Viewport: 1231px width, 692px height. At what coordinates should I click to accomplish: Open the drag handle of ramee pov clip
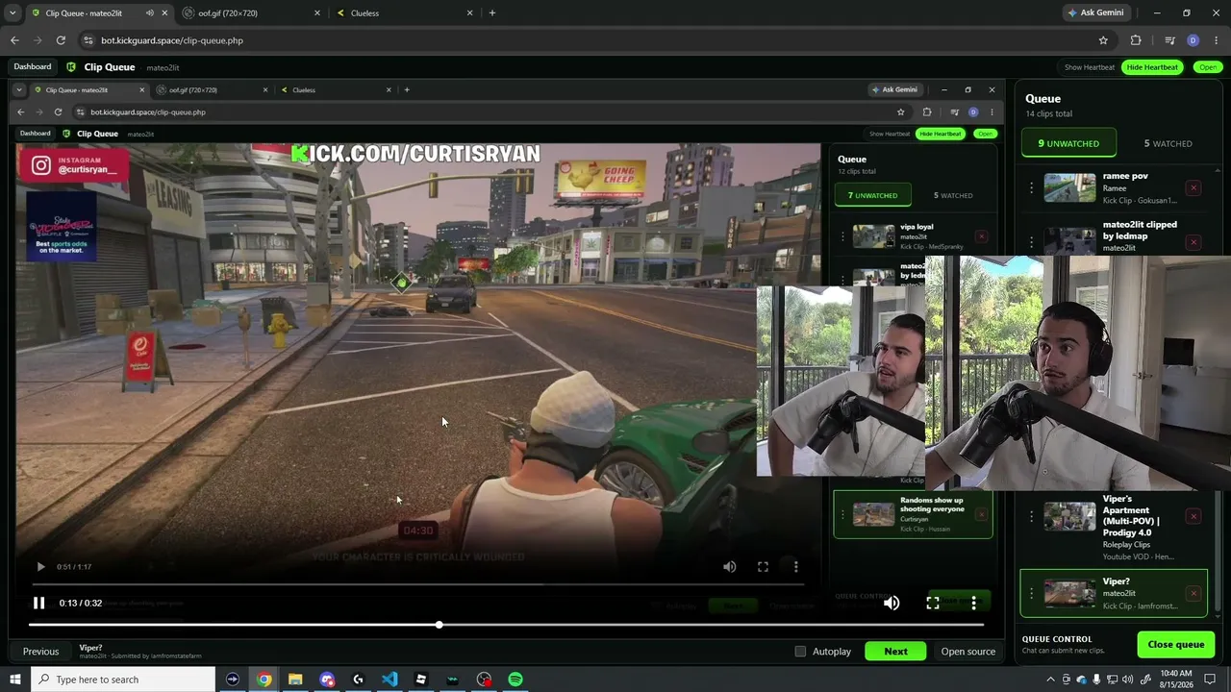(1032, 188)
